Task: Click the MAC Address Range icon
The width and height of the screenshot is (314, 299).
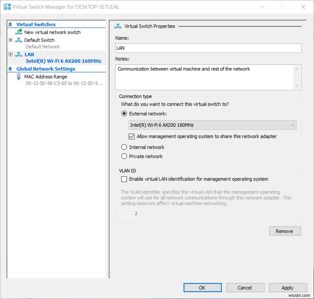Action: tap(18, 77)
